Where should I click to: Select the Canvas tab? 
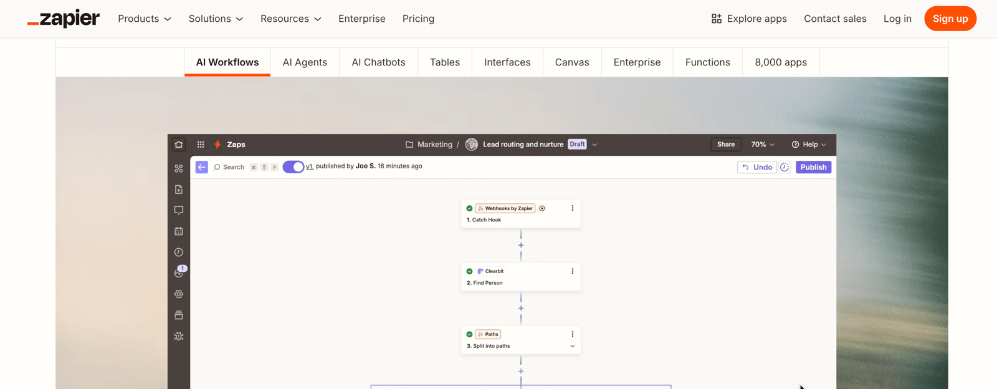point(572,62)
